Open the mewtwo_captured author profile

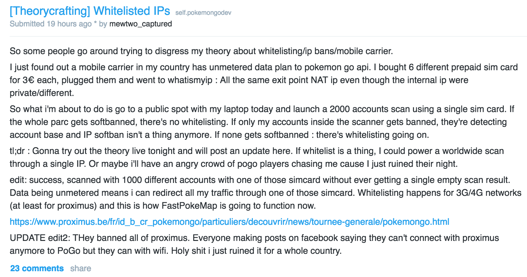140,24
